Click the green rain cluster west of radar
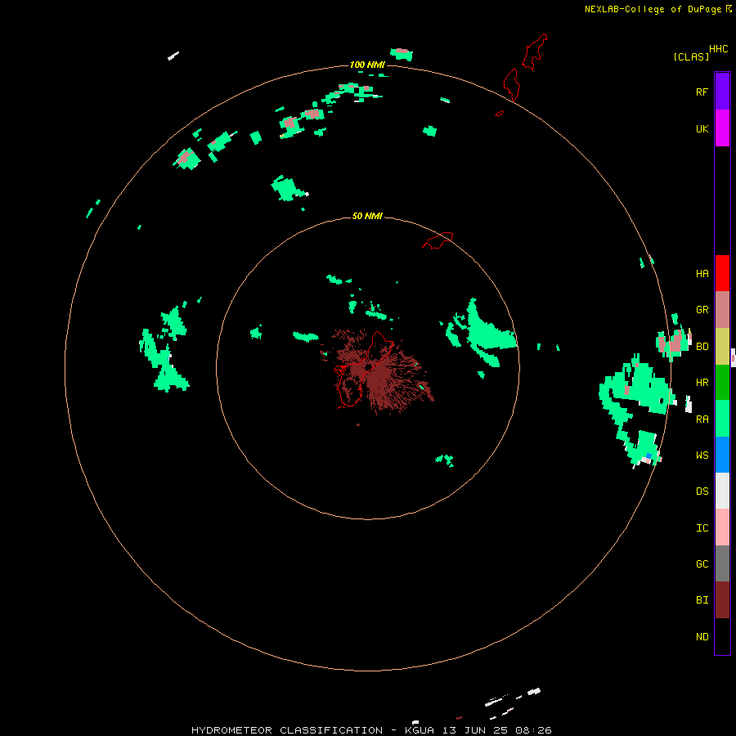736x736 pixels. pyautogui.click(x=164, y=348)
